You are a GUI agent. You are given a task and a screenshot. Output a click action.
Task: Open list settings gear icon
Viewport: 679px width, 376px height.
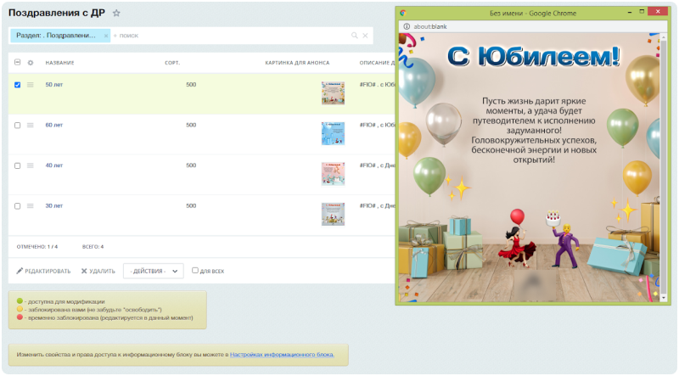pos(31,63)
